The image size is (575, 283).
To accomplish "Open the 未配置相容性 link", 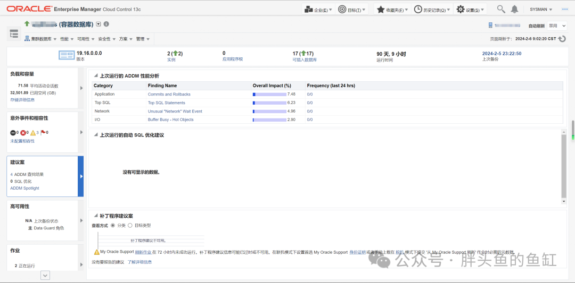I will (x=22, y=141).
